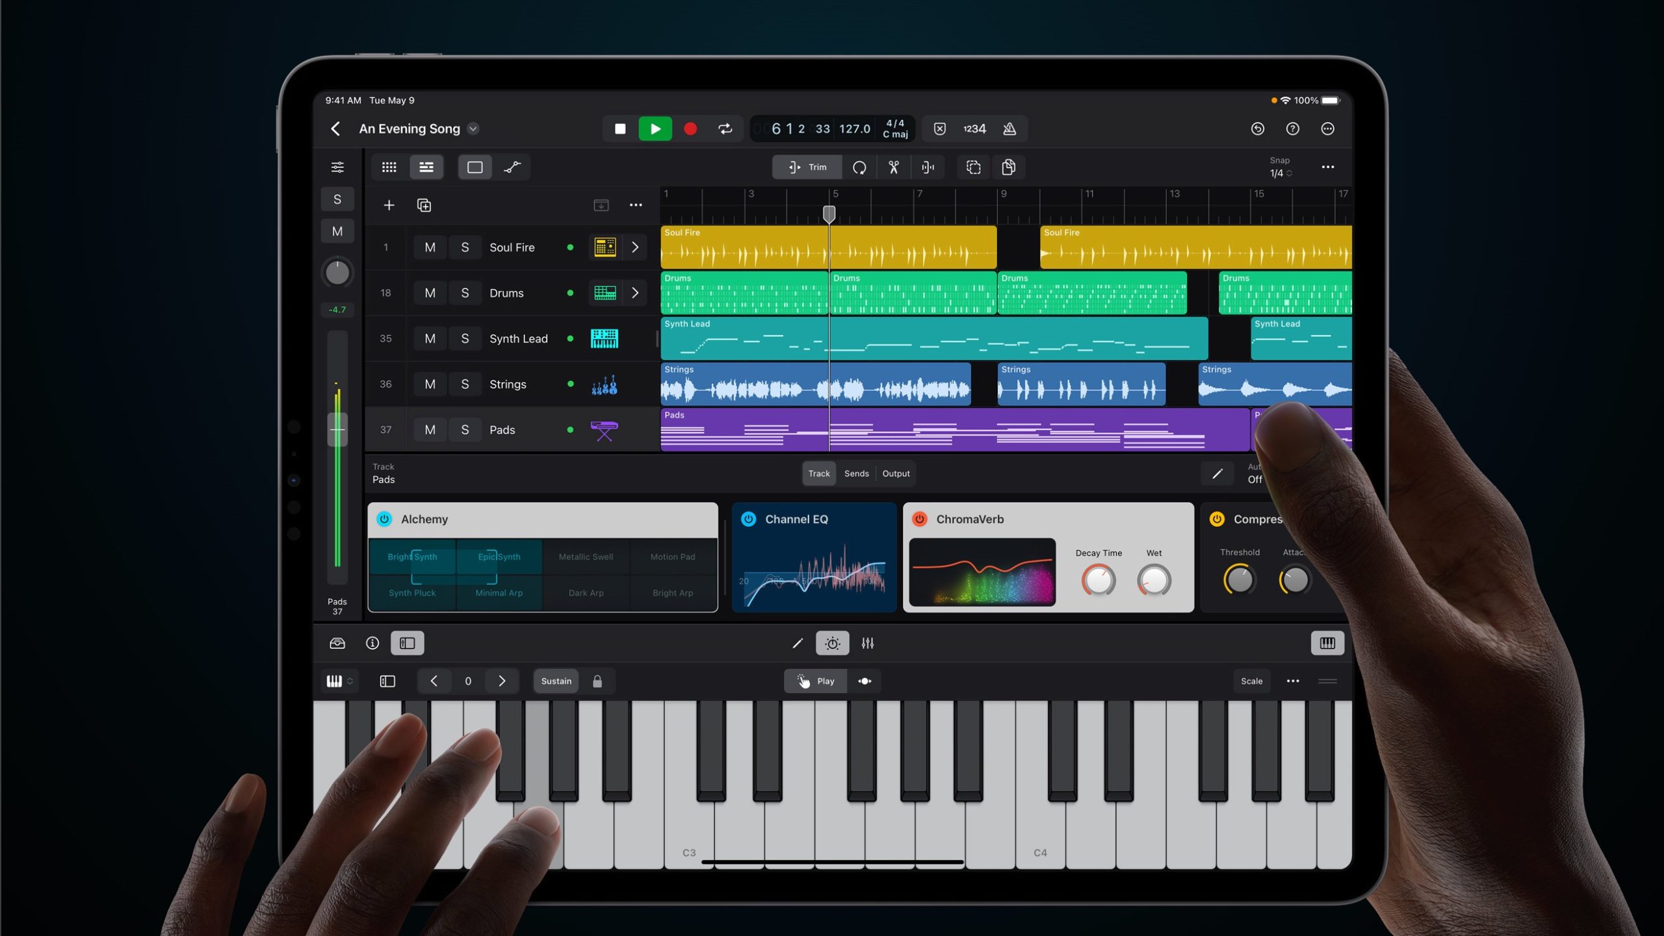Add a new track with plus button

click(389, 206)
